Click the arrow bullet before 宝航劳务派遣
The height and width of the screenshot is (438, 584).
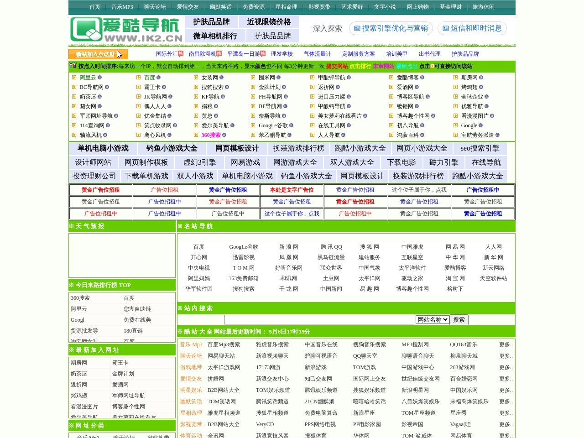456,135
